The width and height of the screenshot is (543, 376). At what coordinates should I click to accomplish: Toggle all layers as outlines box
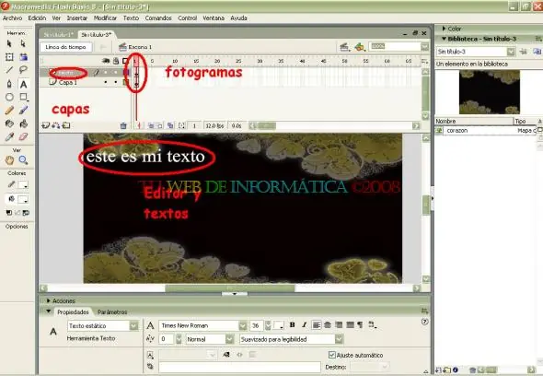tap(125, 61)
